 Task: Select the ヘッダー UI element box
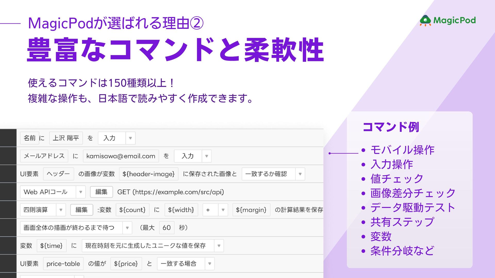click(58, 174)
